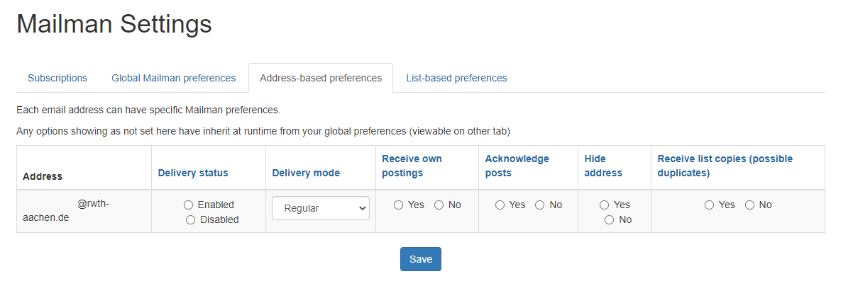Switch to the Subscriptions tab
The width and height of the screenshot is (853, 303).
(57, 78)
